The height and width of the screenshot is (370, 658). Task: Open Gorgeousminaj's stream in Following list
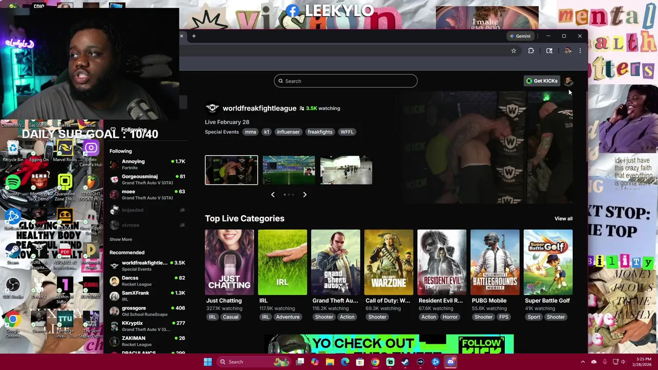point(147,179)
